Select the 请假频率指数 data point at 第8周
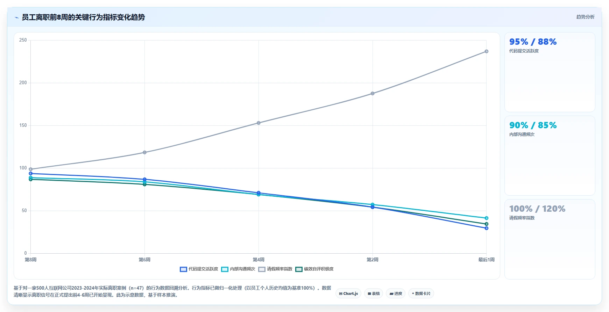609x312 pixels. tap(31, 169)
